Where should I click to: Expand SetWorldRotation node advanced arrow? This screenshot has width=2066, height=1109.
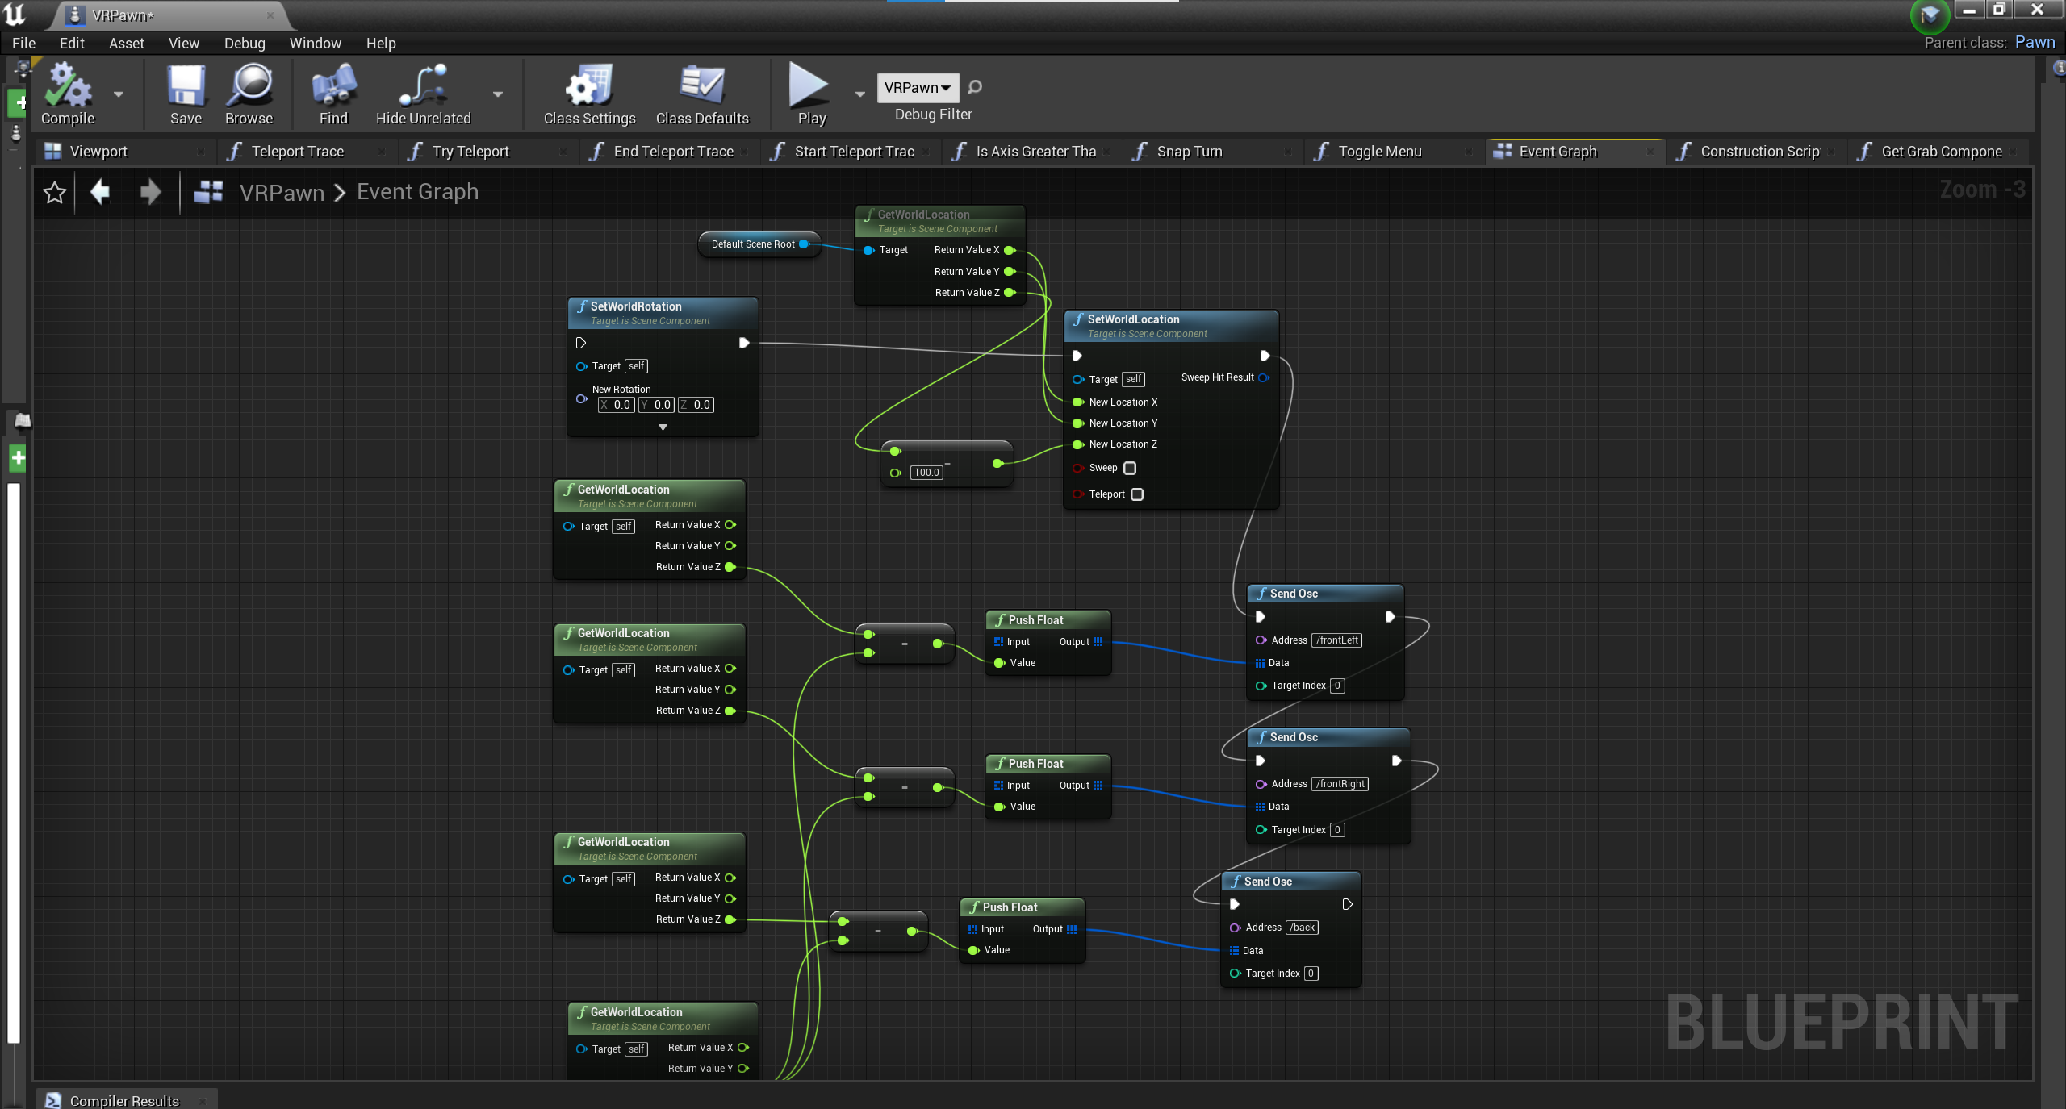pyautogui.click(x=663, y=427)
